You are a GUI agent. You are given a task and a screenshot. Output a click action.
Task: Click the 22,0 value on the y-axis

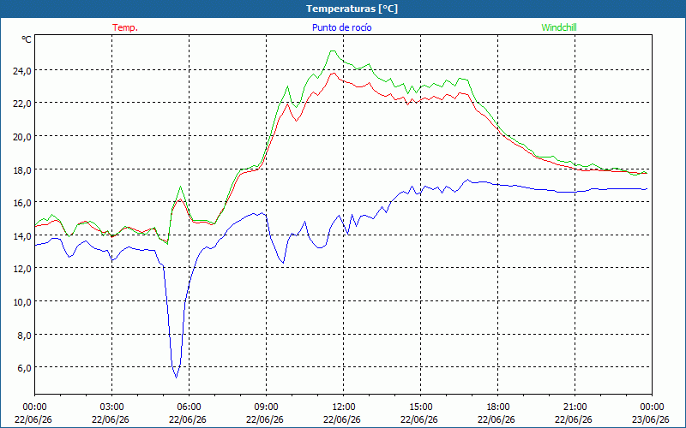(x=21, y=104)
